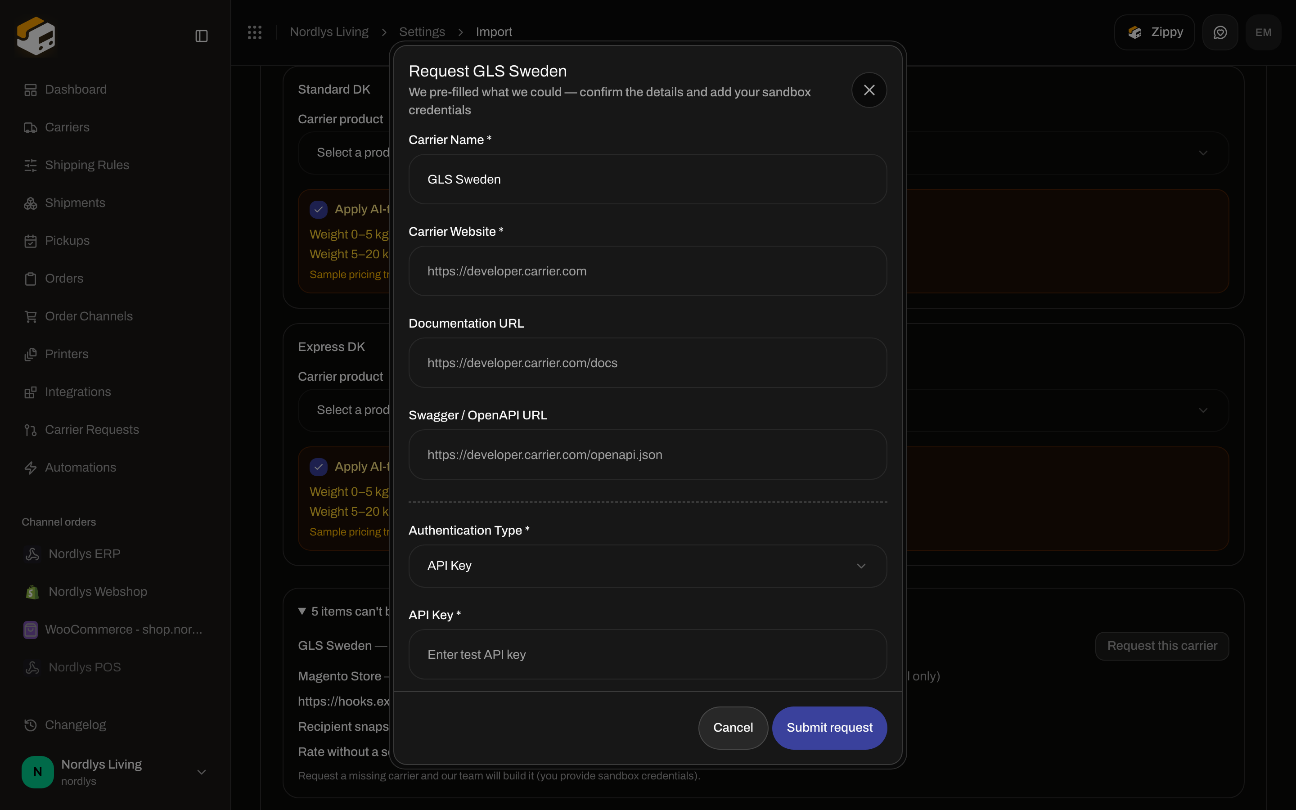Go to Settings breadcrumb
The image size is (1296, 810).
point(422,32)
